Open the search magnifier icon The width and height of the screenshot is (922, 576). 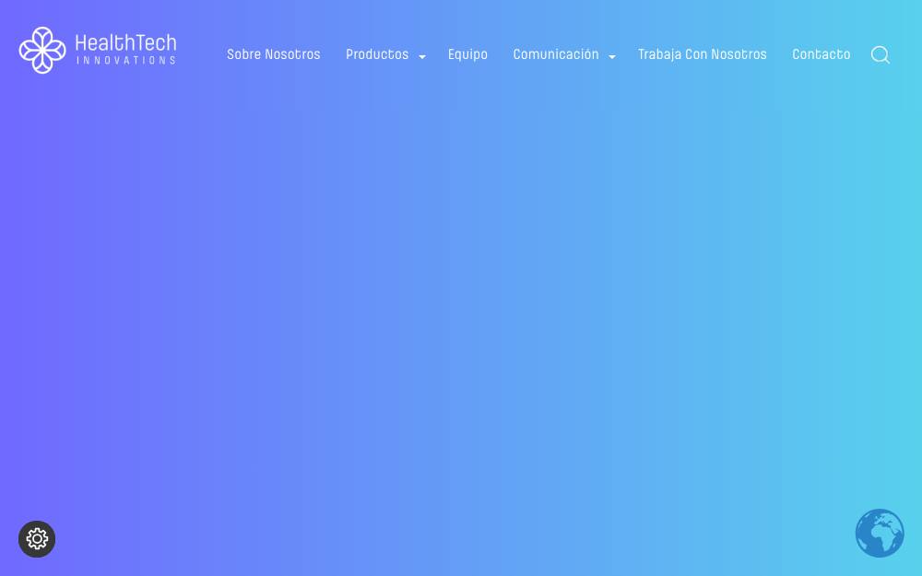click(x=881, y=54)
